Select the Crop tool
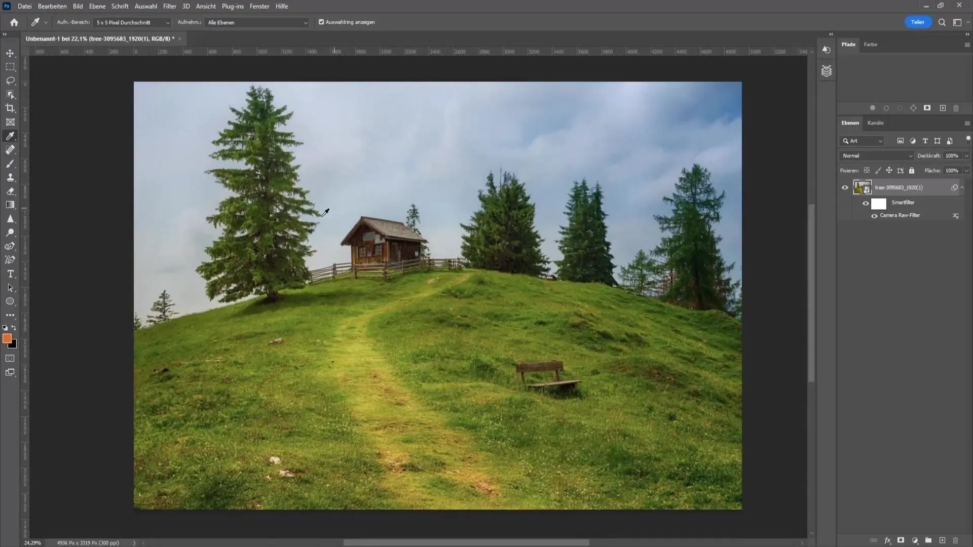Viewport: 973px width, 547px height. point(10,108)
